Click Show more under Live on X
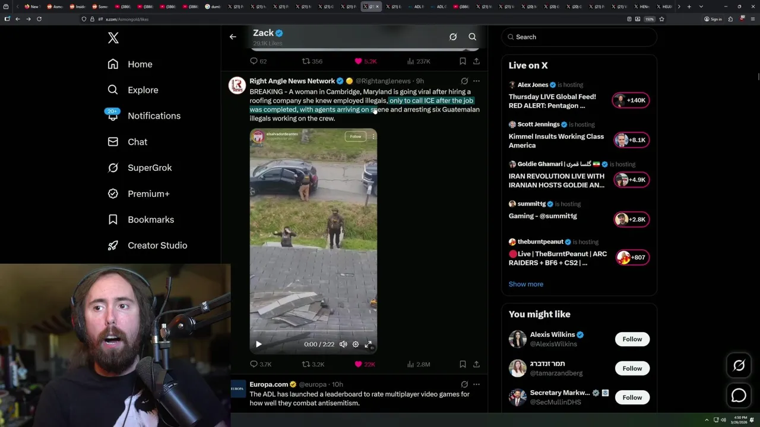Image resolution: width=760 pixels, height=427 pixels. (525, 284)
